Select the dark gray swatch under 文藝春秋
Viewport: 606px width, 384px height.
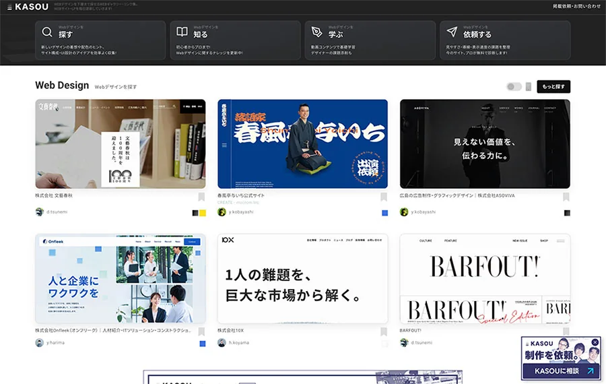coord(195,213)
